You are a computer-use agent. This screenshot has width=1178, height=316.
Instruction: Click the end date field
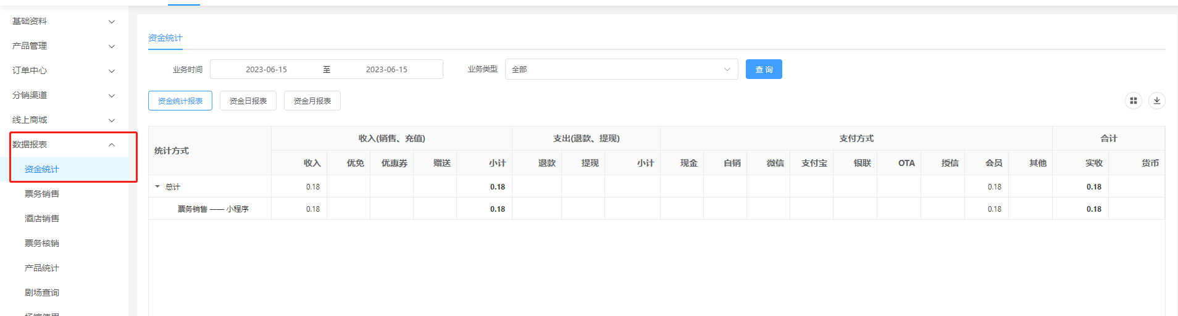[386, 69]
